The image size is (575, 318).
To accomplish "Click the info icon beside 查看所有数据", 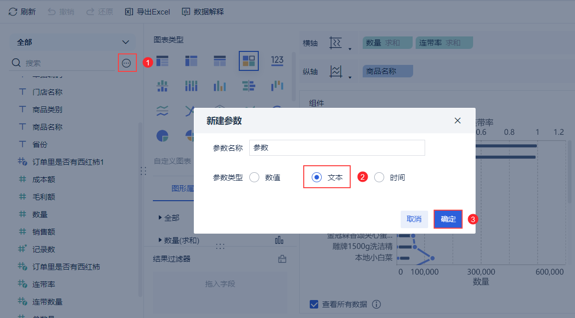I will click(x=376, y=304).
